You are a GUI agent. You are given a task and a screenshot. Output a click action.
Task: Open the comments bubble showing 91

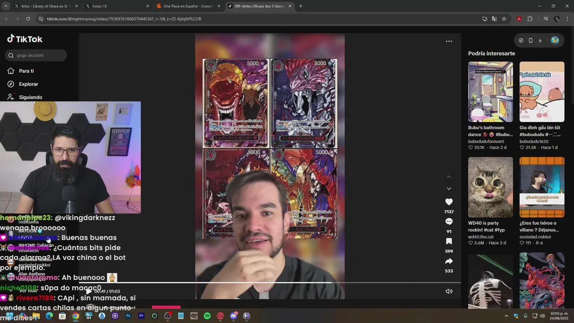click(449, 222)
